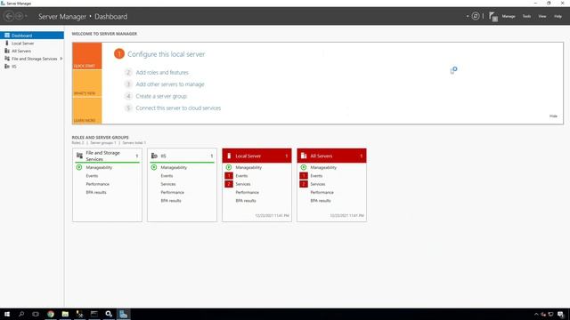Screen dimensions: 570x320
Task: Click the IIS sidebar icon
Action: (x=7, y=67)
